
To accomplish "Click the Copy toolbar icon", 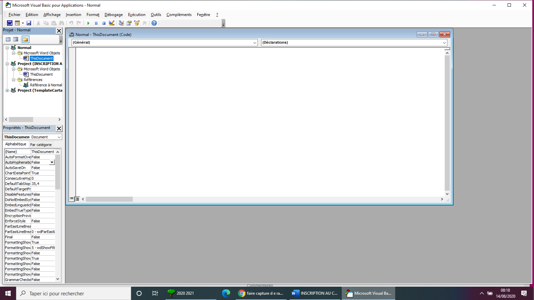I will click(46, 23).
